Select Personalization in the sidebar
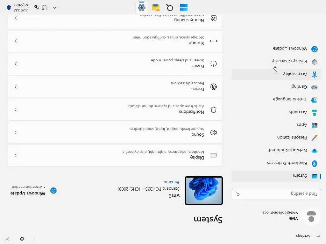Screen dimensions: 326x244 (276, 138)
